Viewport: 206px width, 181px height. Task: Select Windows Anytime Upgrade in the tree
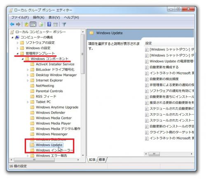point(57,107)
